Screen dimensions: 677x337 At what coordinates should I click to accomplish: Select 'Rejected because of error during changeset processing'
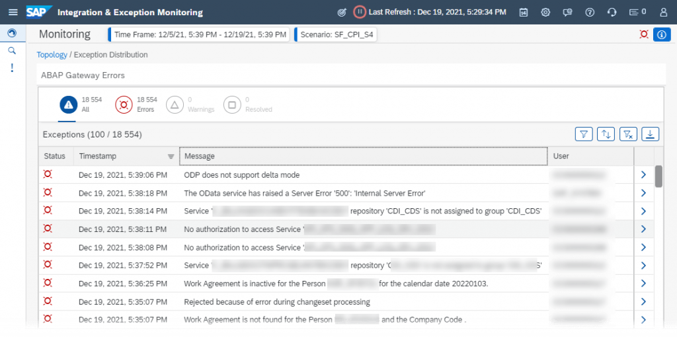coord(277,301)
